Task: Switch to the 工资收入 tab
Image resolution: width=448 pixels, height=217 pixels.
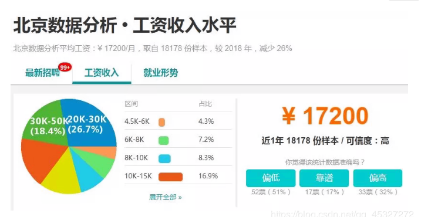Action: pyautogui.click(x=102, y=73)
